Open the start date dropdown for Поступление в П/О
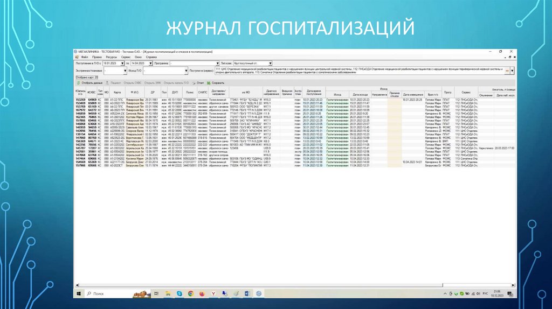552x309 pixels. pos(122,64)
